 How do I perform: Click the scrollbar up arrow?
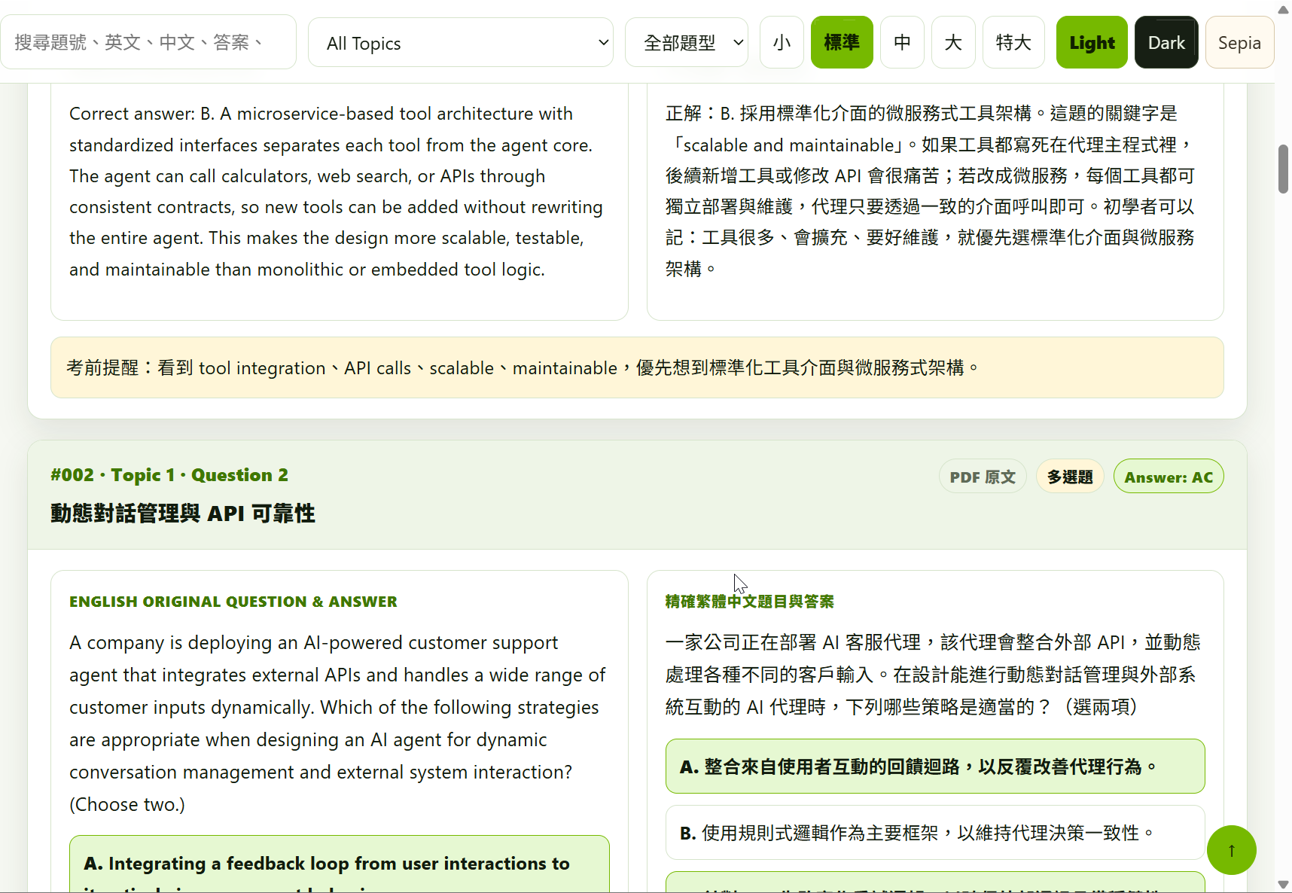[1284, 9]
